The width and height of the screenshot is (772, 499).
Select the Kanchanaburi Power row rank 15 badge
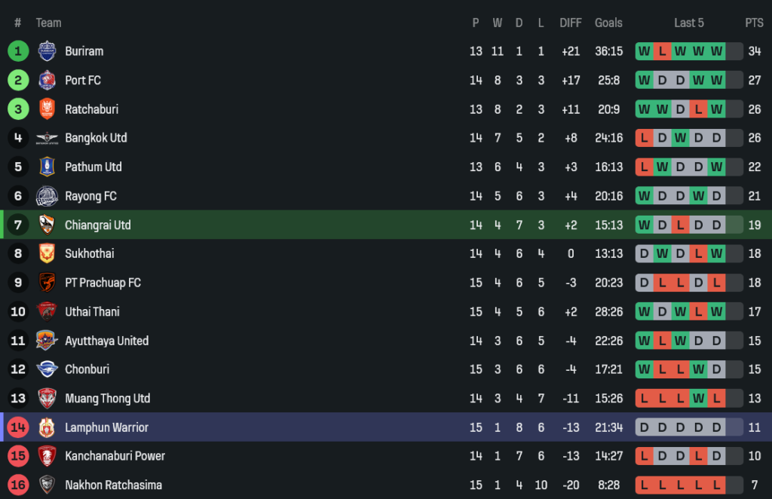(x=18, y=456)
